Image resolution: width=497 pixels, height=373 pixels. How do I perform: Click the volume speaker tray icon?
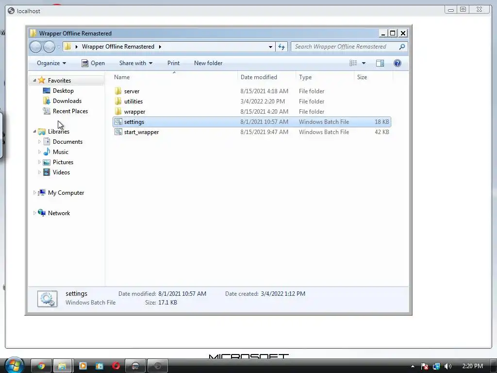pyautogui.click(x=448, y=366)
